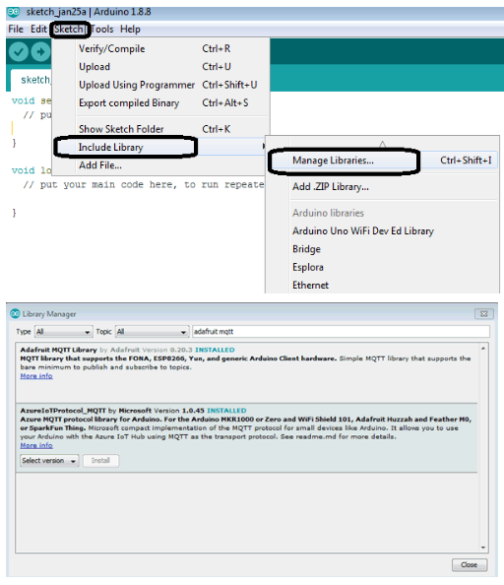Click scrollbar down arrow in library list
Viewport: 504px width, 585px height.
483,548
